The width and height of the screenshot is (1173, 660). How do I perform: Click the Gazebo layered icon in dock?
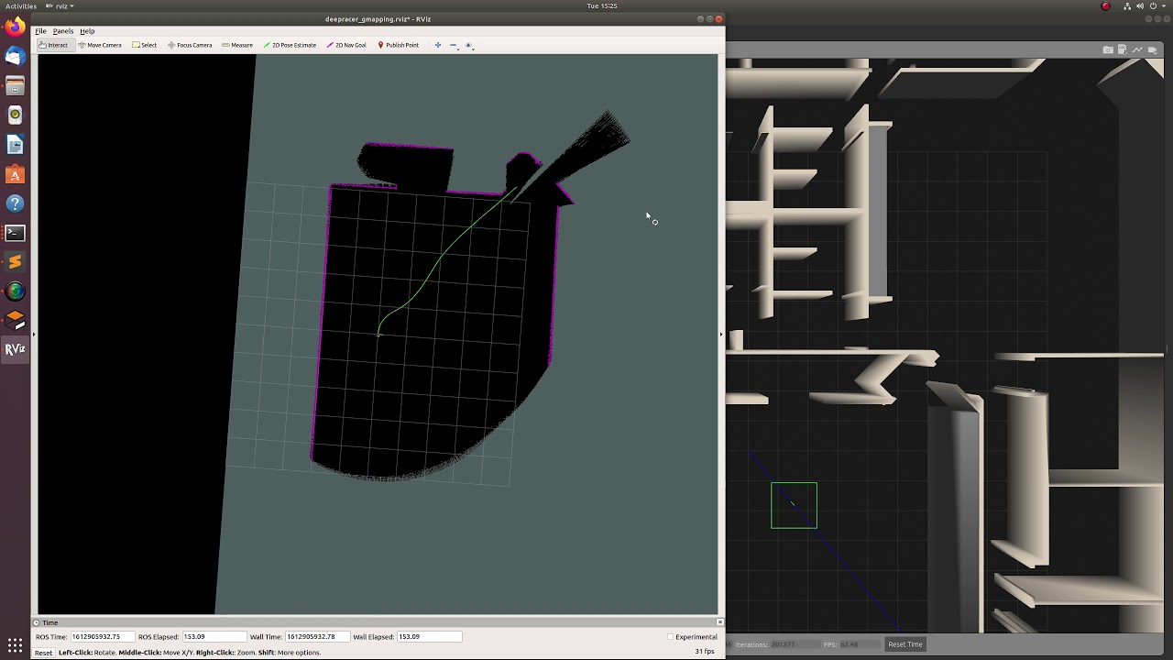(15, 320)
